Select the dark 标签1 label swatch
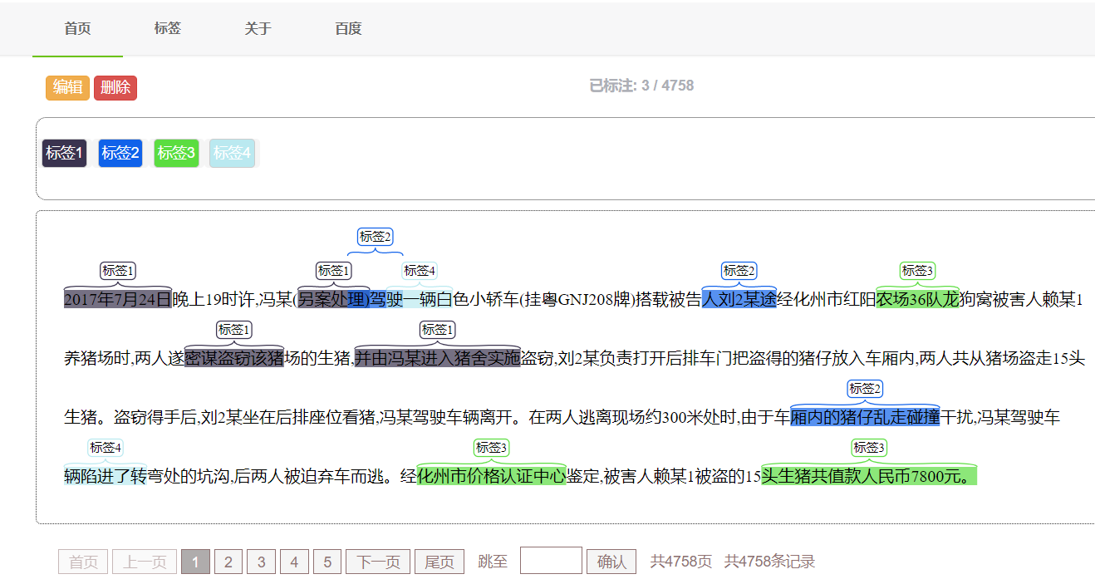Viewport: 1095px width, 584px height. point(65,153)
